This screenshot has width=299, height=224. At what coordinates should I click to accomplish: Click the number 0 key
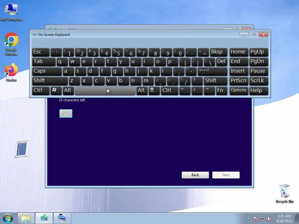(179, 52)
